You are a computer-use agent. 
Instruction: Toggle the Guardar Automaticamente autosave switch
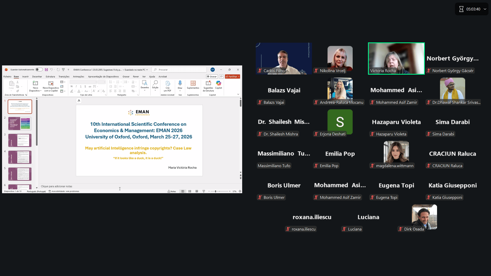39,70
